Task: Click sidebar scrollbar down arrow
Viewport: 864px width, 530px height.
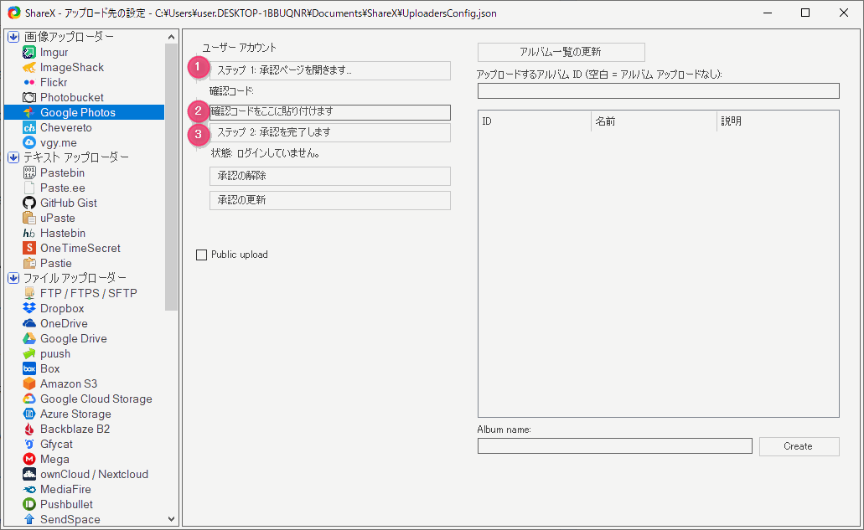Action: pos(171,519)
